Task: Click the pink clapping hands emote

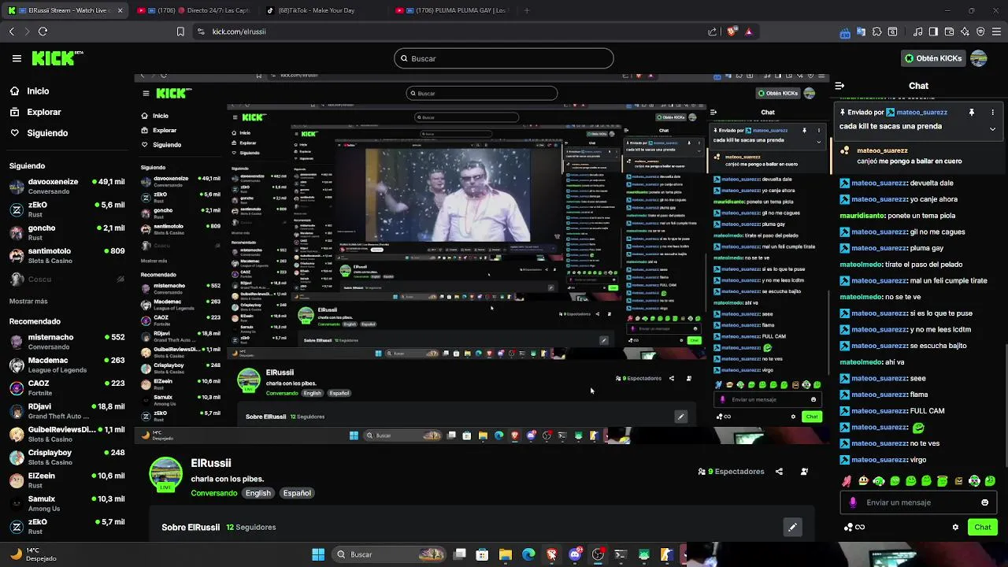Action: [x=847, y=481]
